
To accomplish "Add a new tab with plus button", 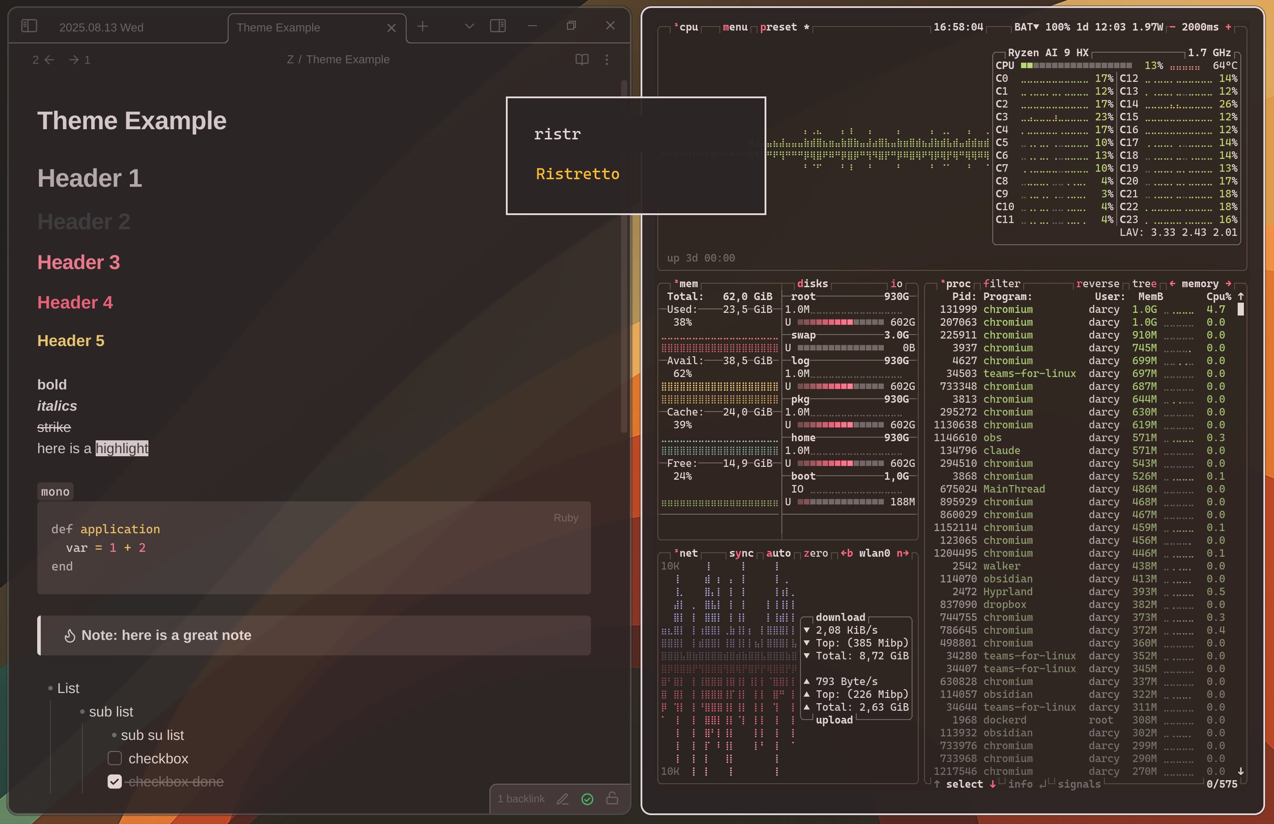I will (422, 26).
